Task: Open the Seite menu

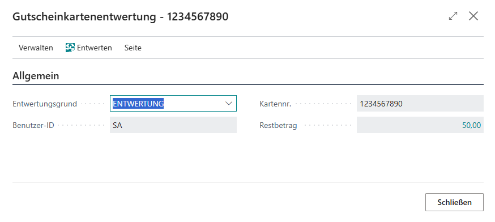Action: click(133, 48)
